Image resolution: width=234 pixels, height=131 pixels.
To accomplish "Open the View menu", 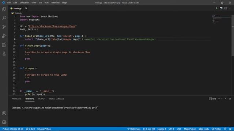I will pos(34,3).
